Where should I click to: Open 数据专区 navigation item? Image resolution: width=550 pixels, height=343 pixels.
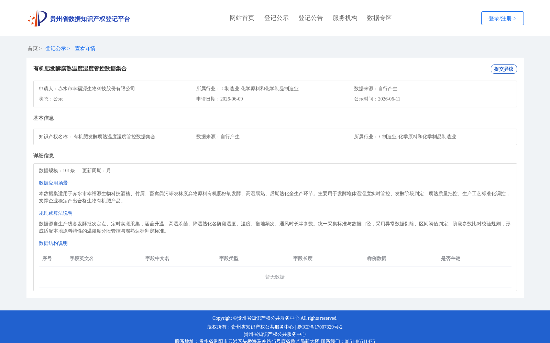point(379,18)
